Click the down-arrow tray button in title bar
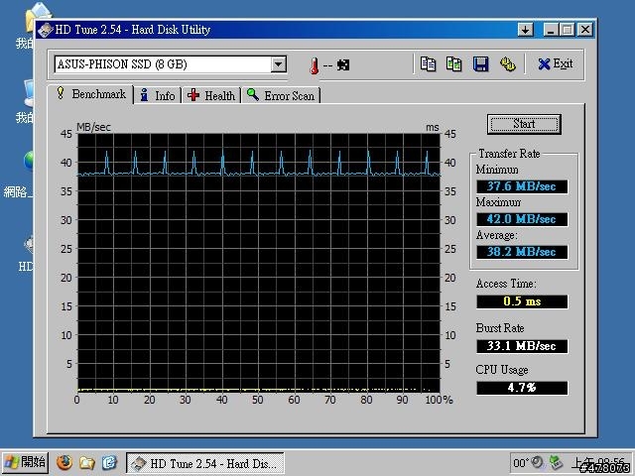Viewport: 635px width, 476px height. (x=525, y=30)
